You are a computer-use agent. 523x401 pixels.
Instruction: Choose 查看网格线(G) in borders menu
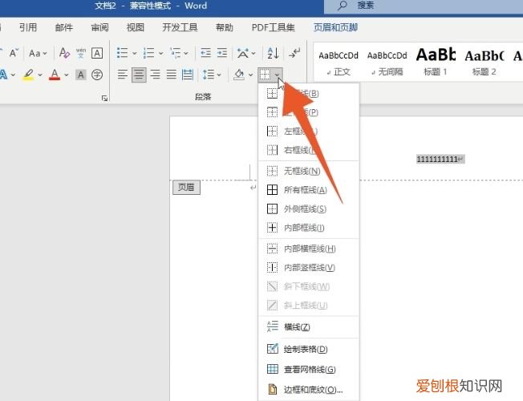(x=309, y=369)
